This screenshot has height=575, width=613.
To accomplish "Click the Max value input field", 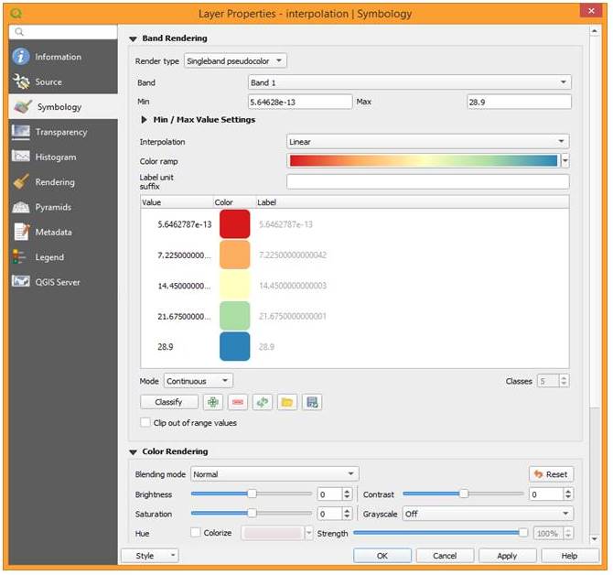I will 519,103.
